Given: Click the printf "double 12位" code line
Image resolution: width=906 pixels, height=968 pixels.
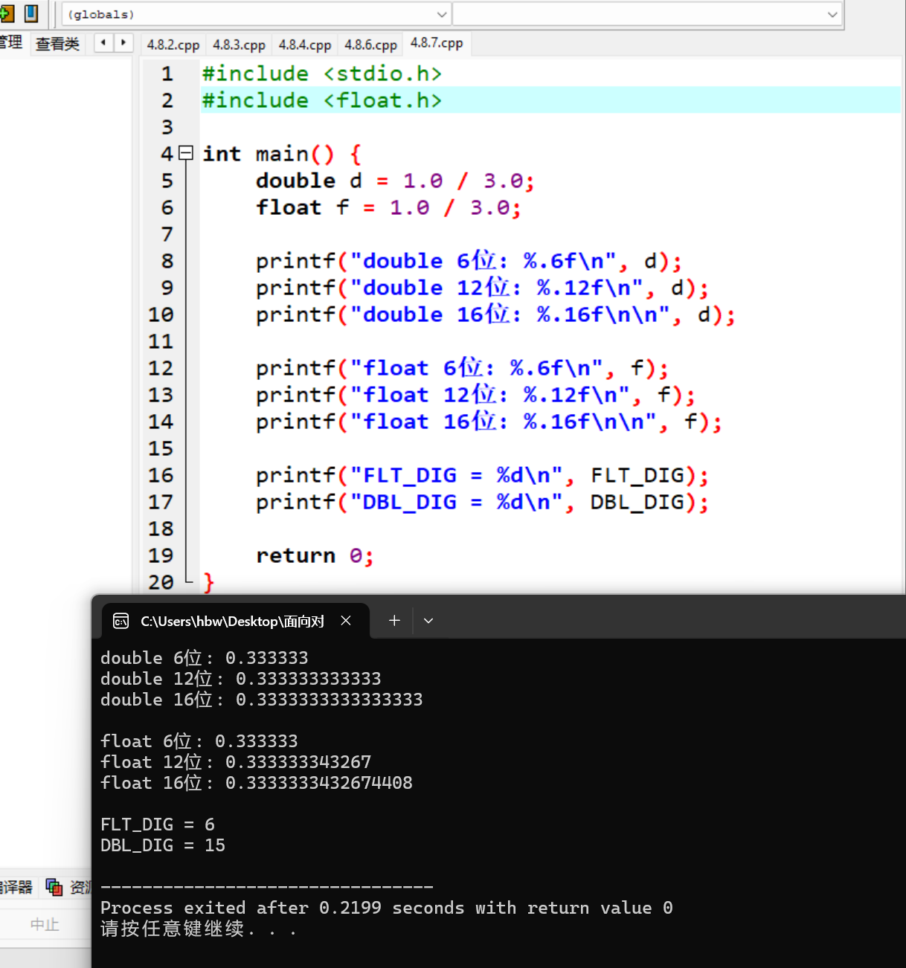Looking at the screenshot, I should click(482, 288).
